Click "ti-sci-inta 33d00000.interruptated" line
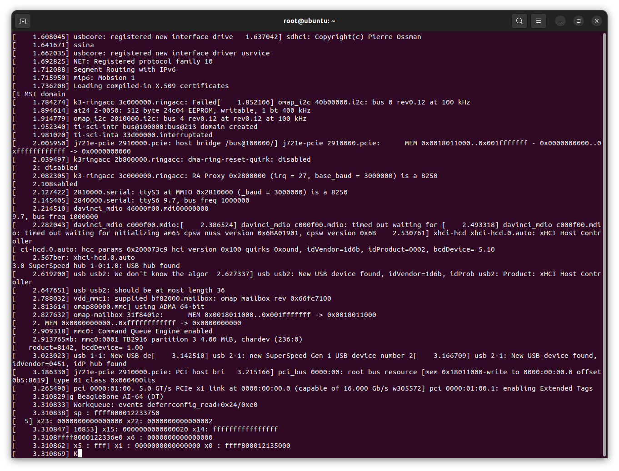This screenshot has width=619, height=471. (x=112, y=135)
